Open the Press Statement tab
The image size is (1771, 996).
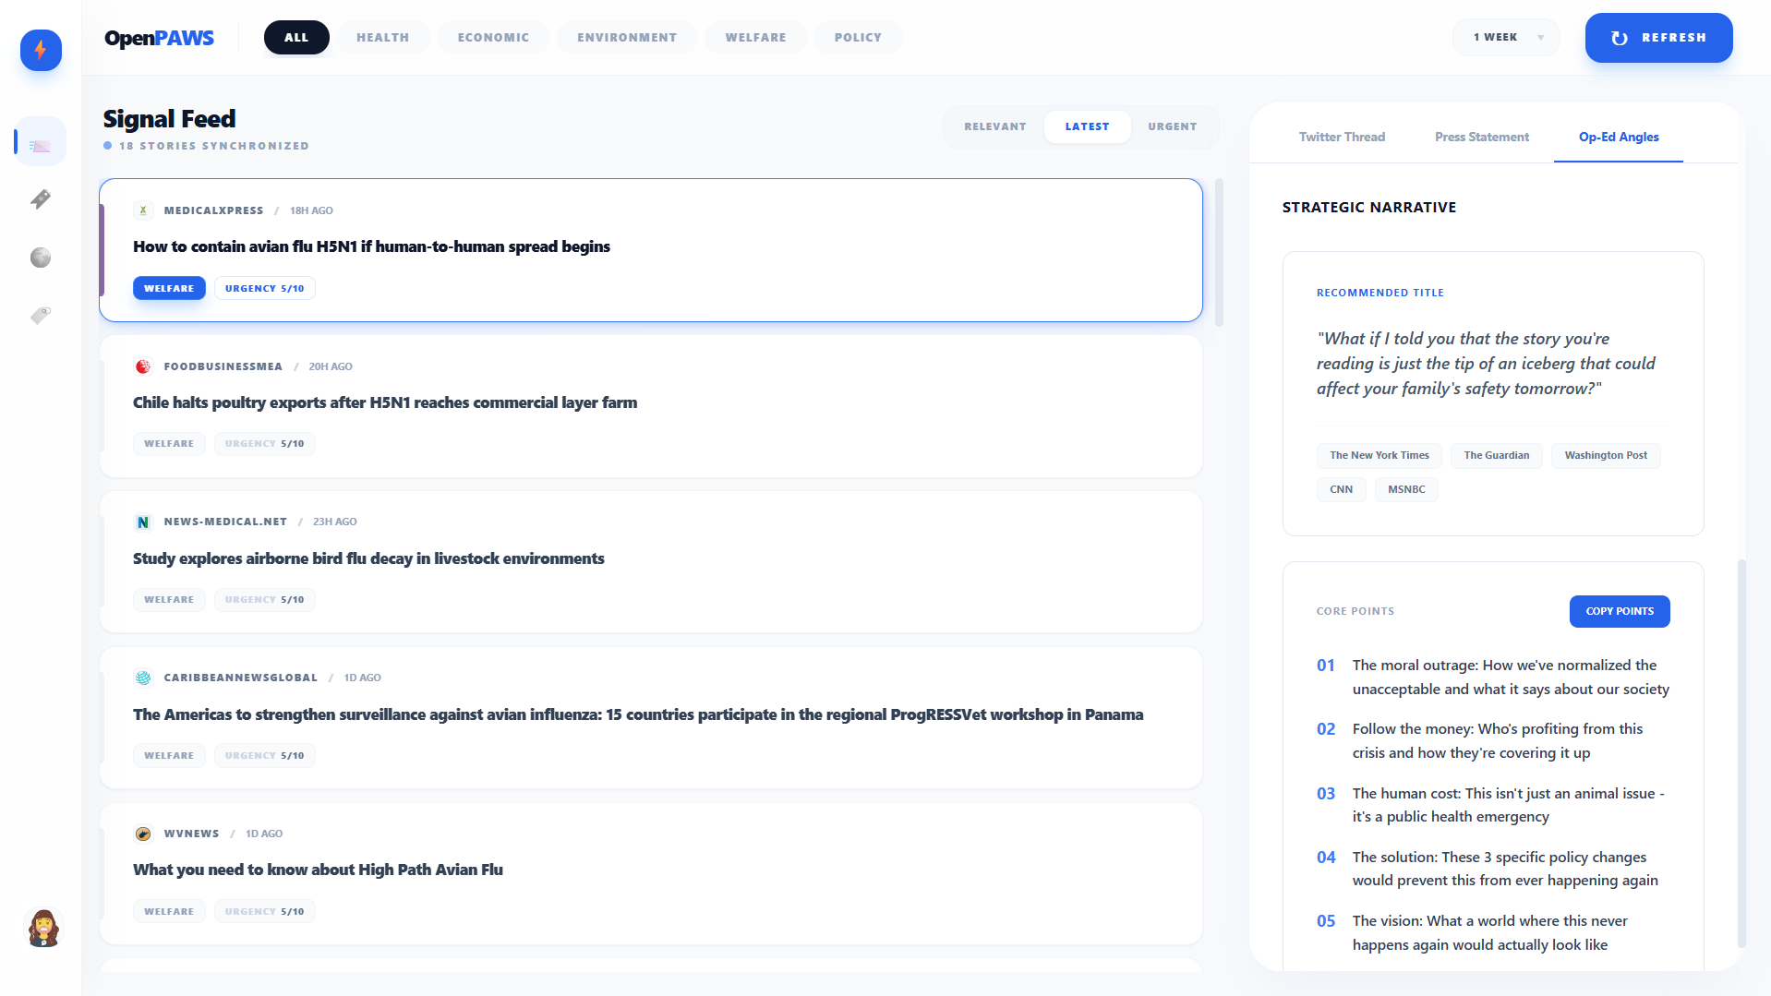point(1481,137)
